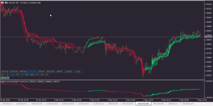Click the horizontal price line across chart

102,37
